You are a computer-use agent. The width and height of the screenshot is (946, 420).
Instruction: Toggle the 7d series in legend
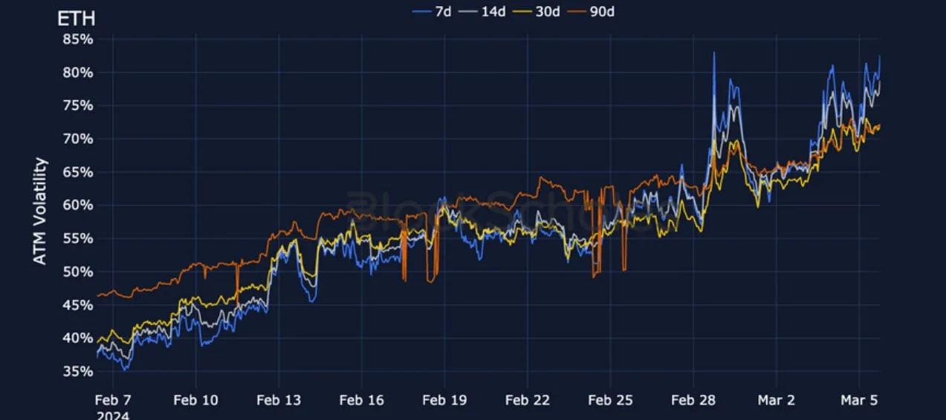431,11
